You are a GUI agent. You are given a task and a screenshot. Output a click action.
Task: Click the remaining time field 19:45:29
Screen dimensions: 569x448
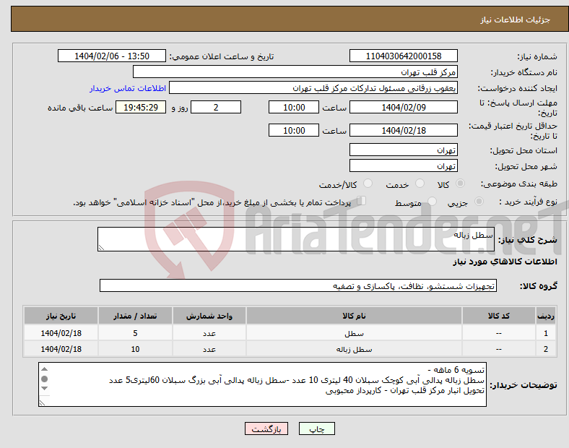(141, 108)
